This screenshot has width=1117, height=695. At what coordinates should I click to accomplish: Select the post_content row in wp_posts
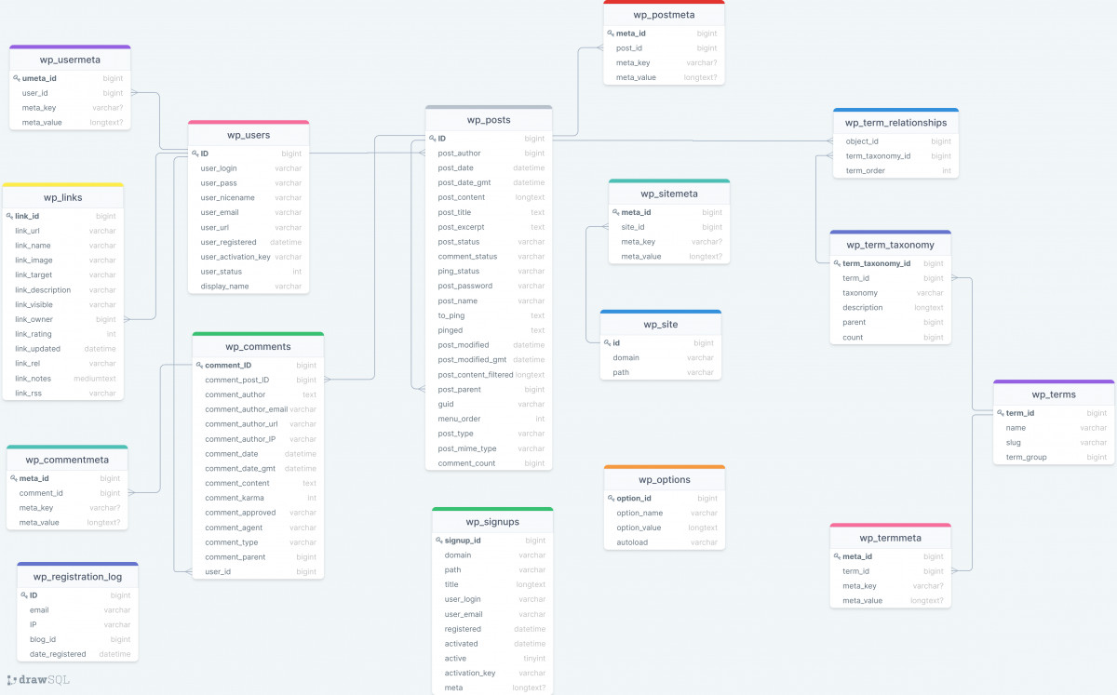489,197
